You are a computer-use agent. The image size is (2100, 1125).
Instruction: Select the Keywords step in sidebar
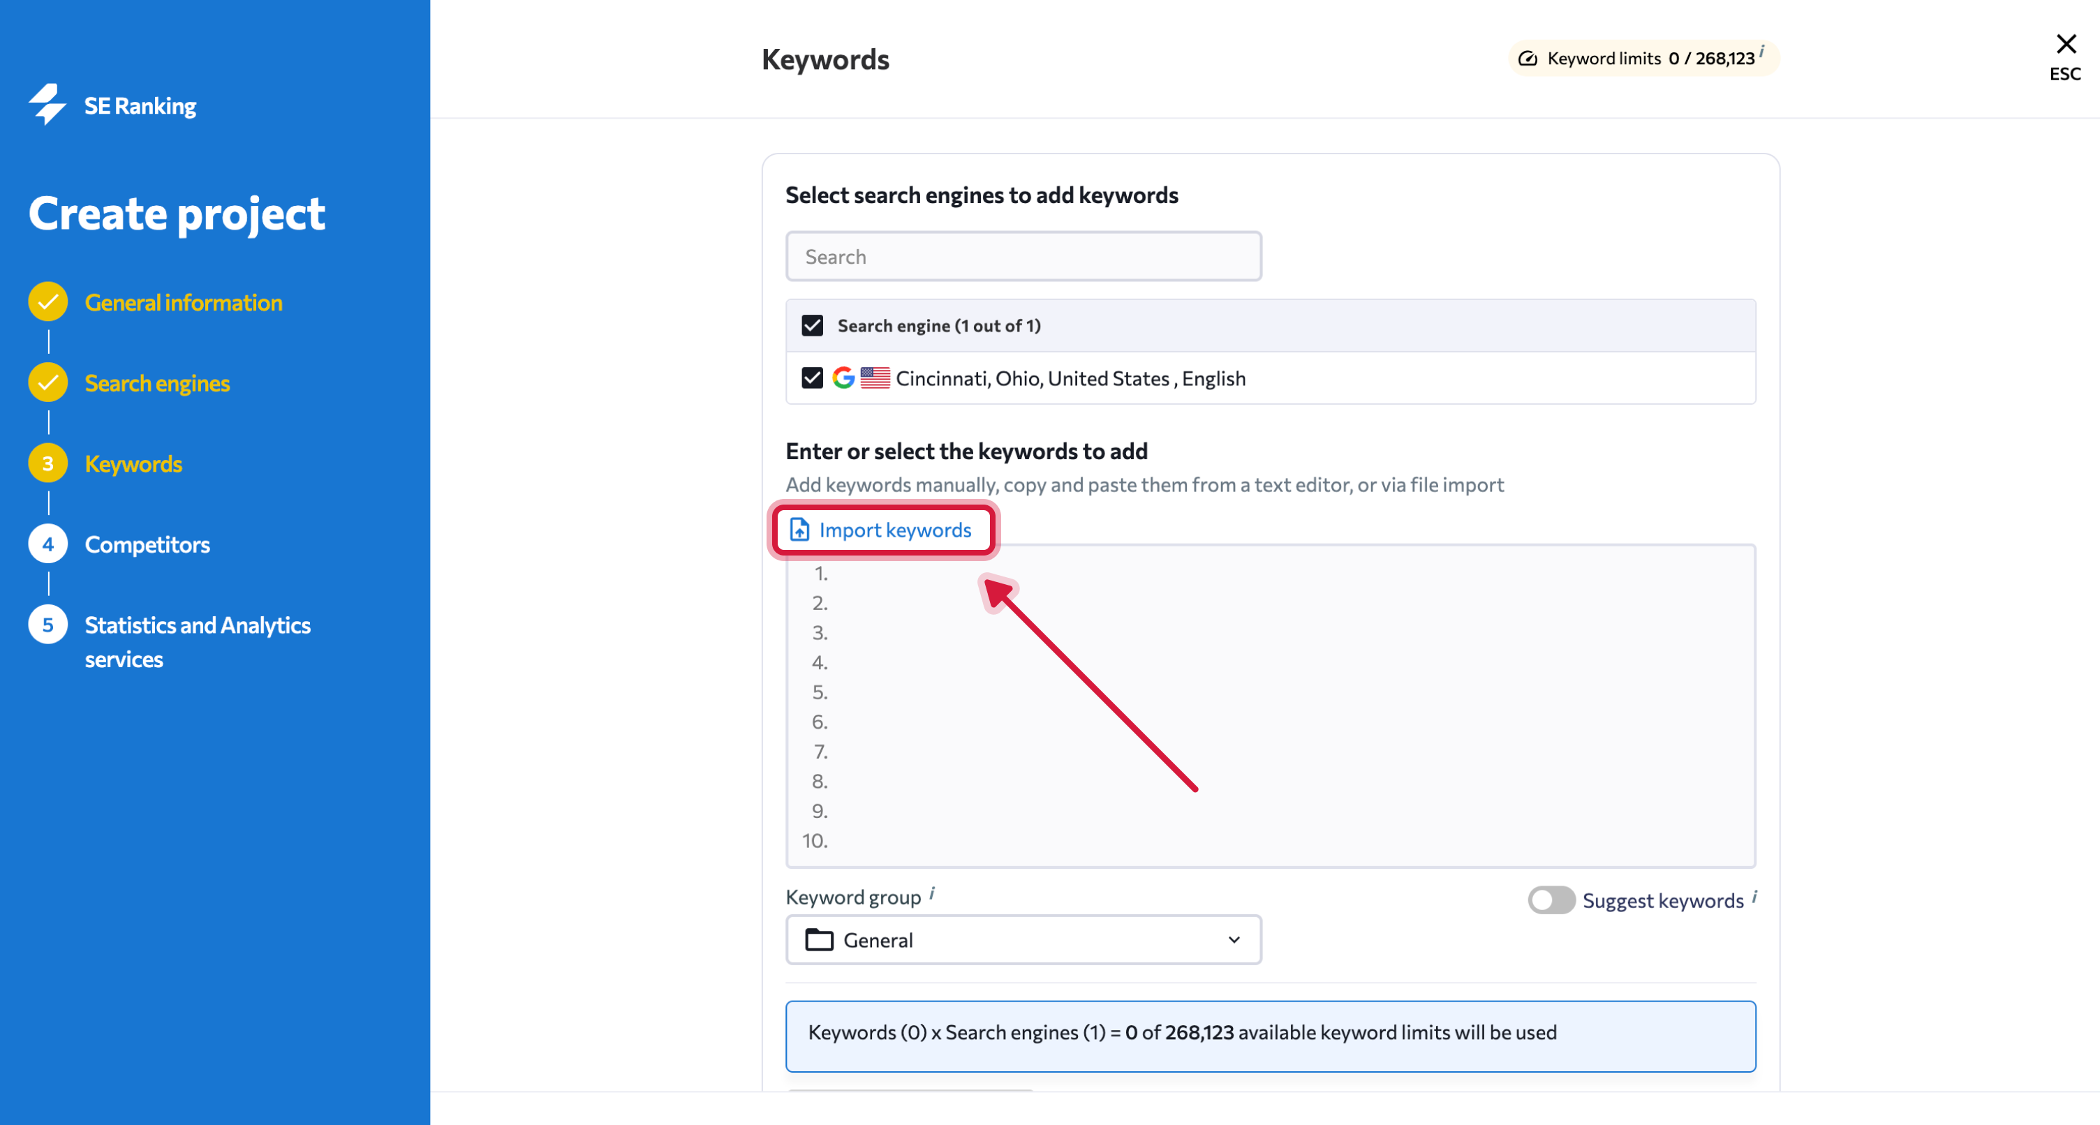(134, 464)
